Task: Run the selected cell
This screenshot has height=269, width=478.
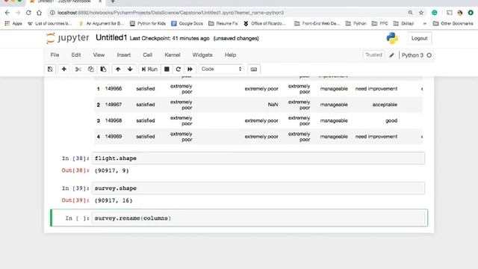Action: point(149,69)
